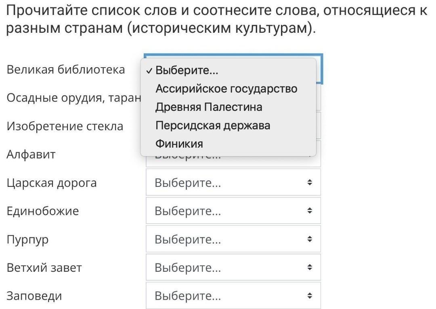The height and width of the screenshot is (309, 436).
Task: Expand the 'Пурпур' selection dropdown
Action: pos(233,239)
